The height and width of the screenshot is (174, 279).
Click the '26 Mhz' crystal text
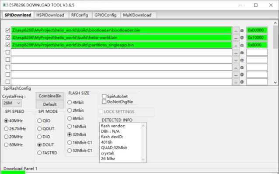(x=108, y=159)
